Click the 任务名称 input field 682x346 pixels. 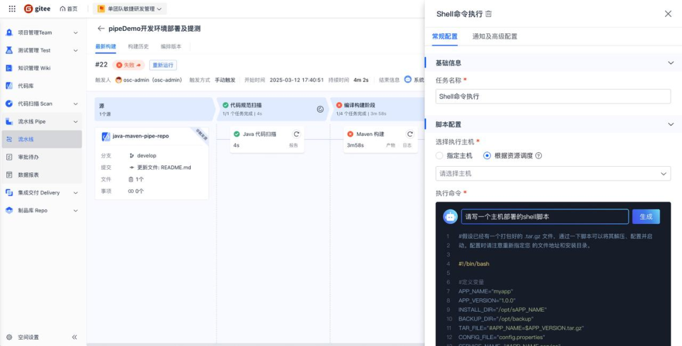(553, 96)
